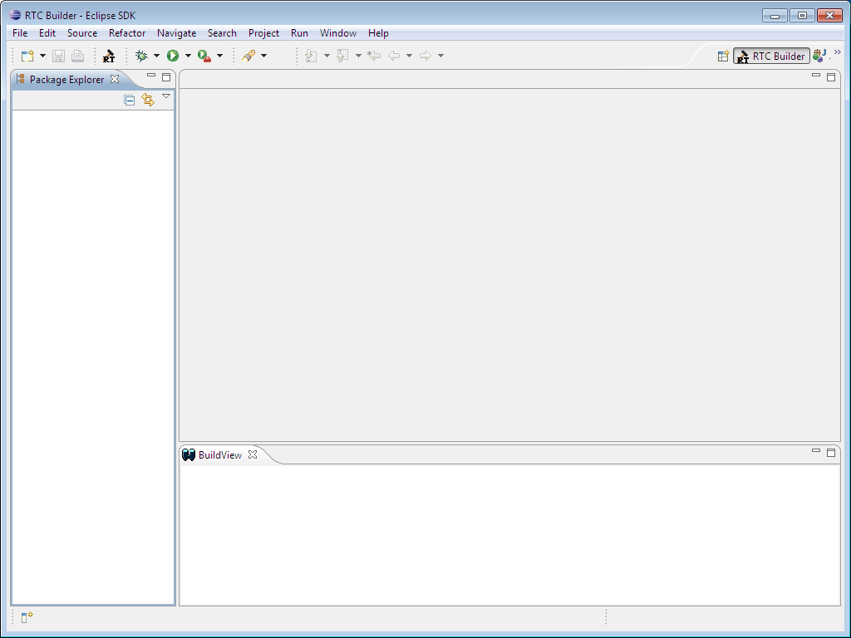Switch to the BuildView tab
This screenshot has height=638, width=851.
[219, 454]
